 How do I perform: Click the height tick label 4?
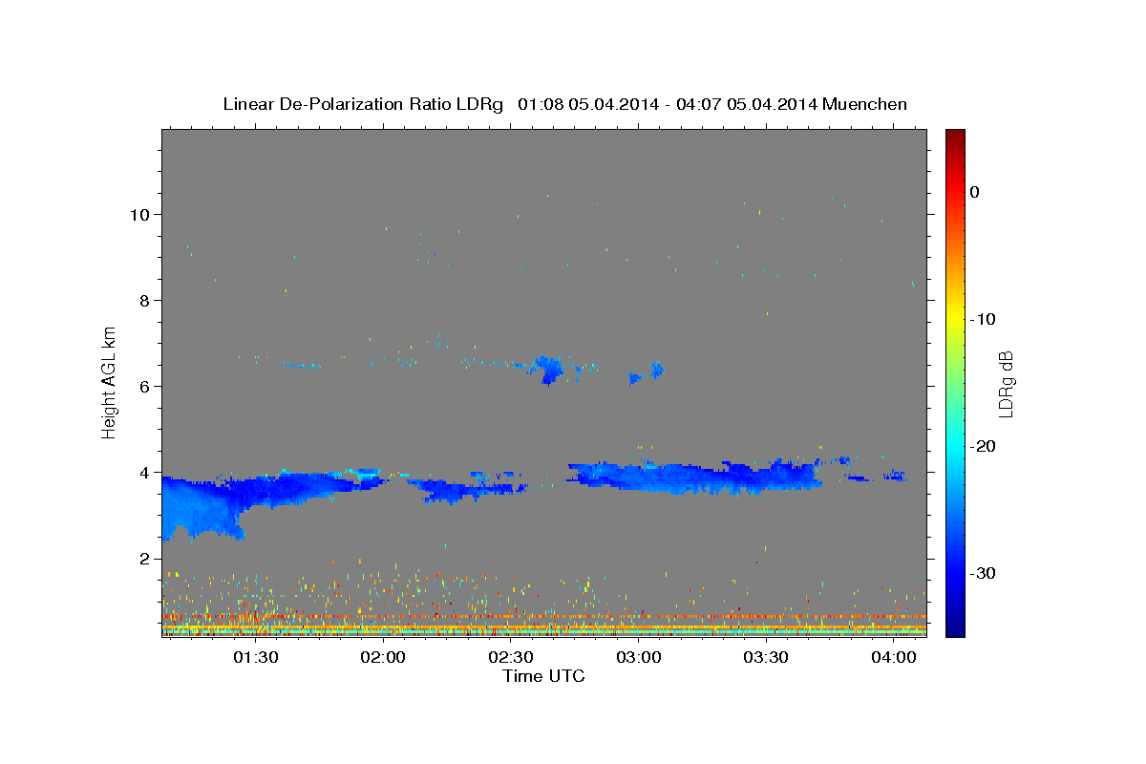145,472
